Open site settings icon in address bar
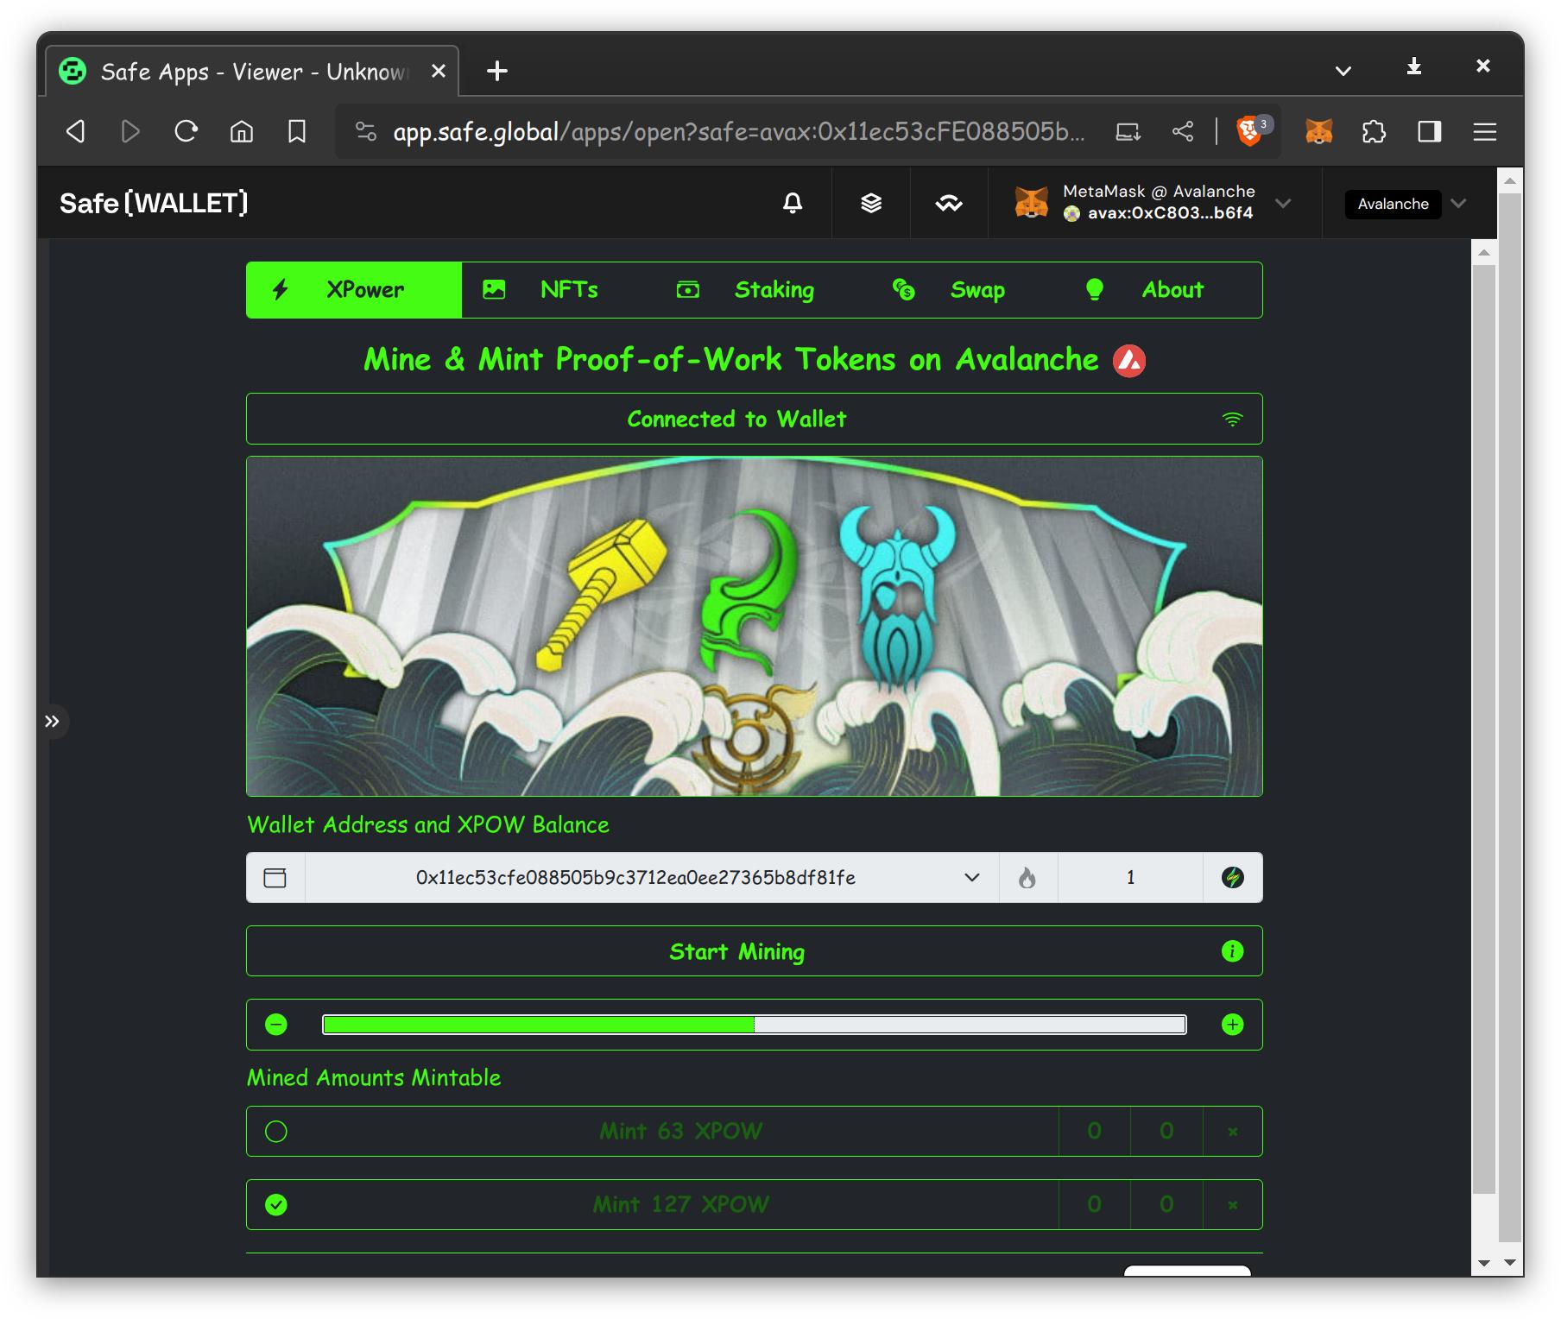Screen dimensions: 1561x1319 coord(366,131)
